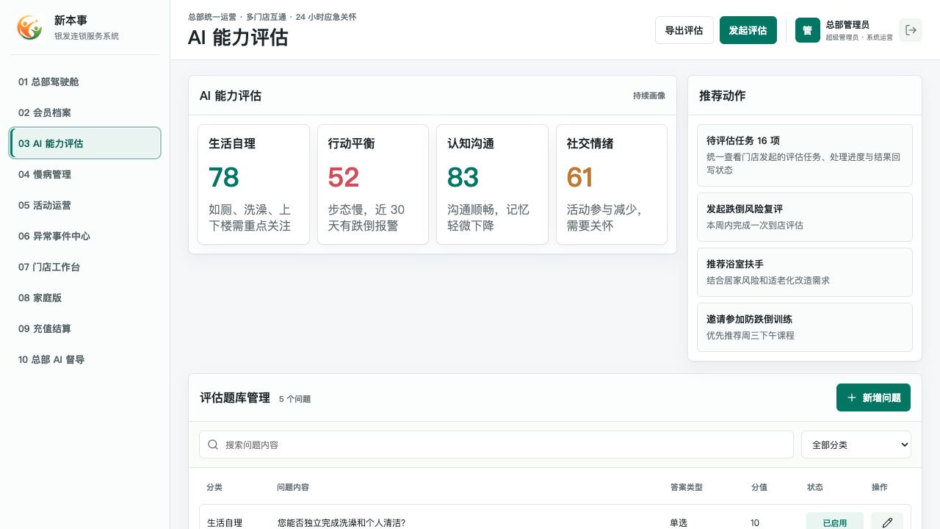The height and width of the screenshot is (529, 940).
Task: Go to 07 门店工作台
Action: (x=85, y=267)
